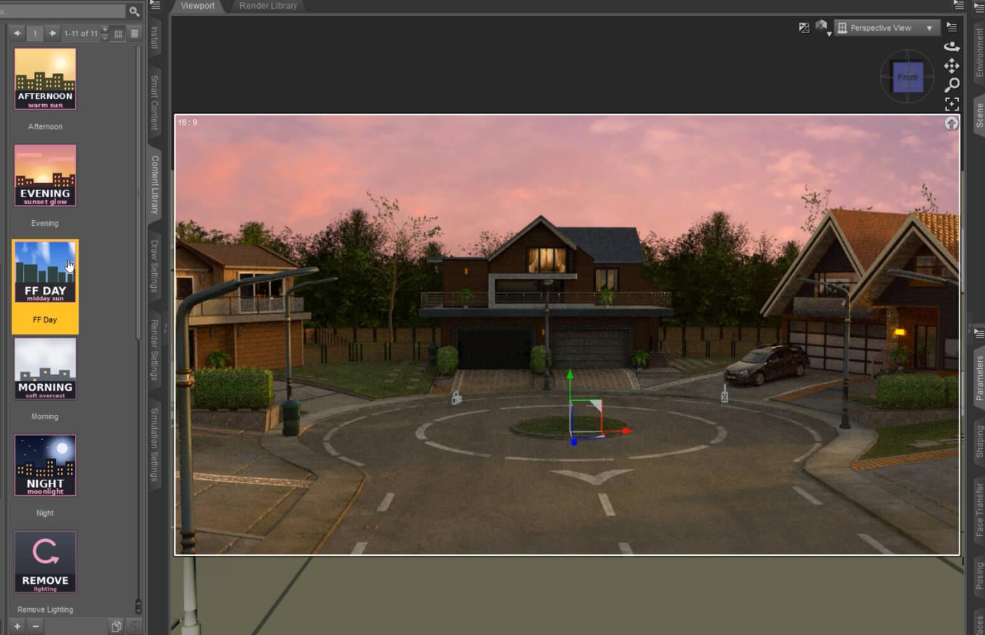The height and width of the screenshot is (635, 985).
Task: Open the Install side tab
Action: pyautogui.click(x=155, y=38)
